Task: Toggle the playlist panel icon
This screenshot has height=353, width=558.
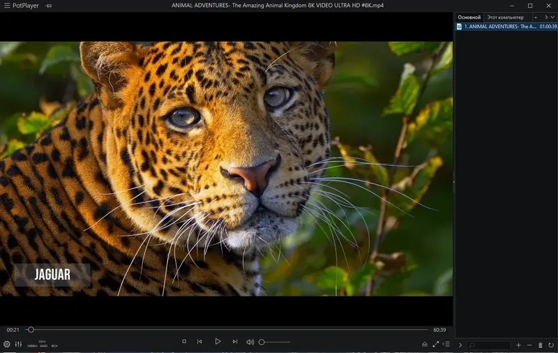Action: coord(446,345)
